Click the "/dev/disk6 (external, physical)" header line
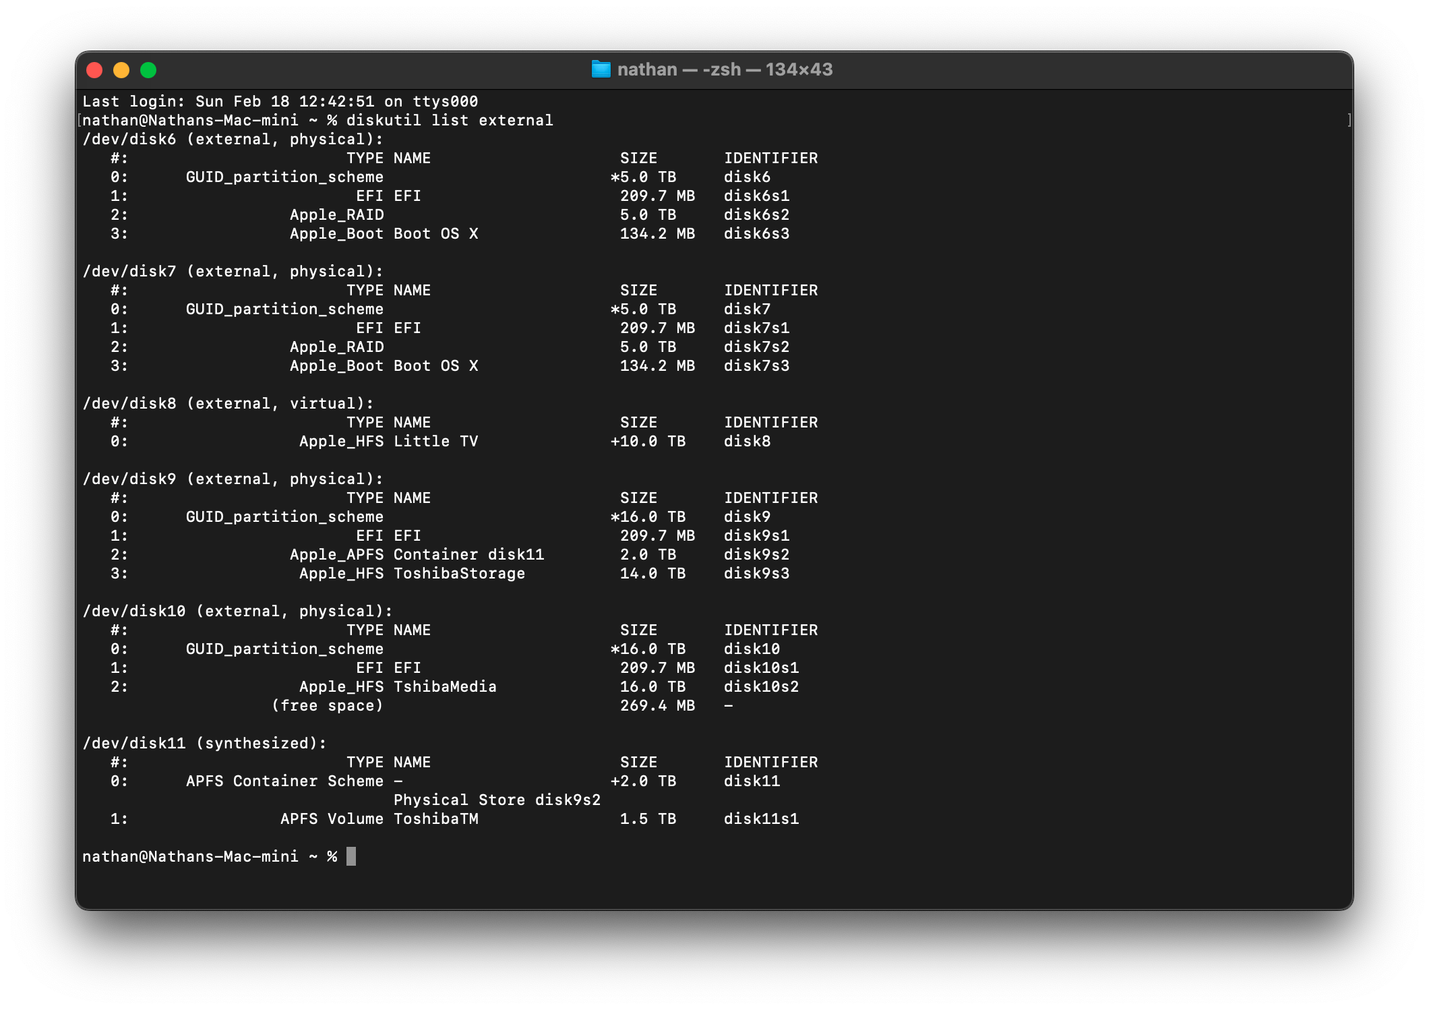This screenshot has width=1429, height=1010. pos(233,139)
